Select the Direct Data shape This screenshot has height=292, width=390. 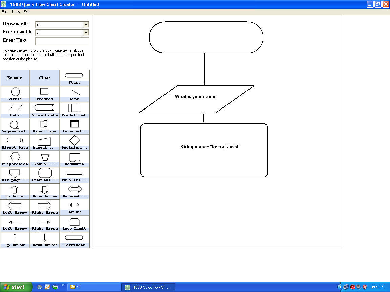15,143
